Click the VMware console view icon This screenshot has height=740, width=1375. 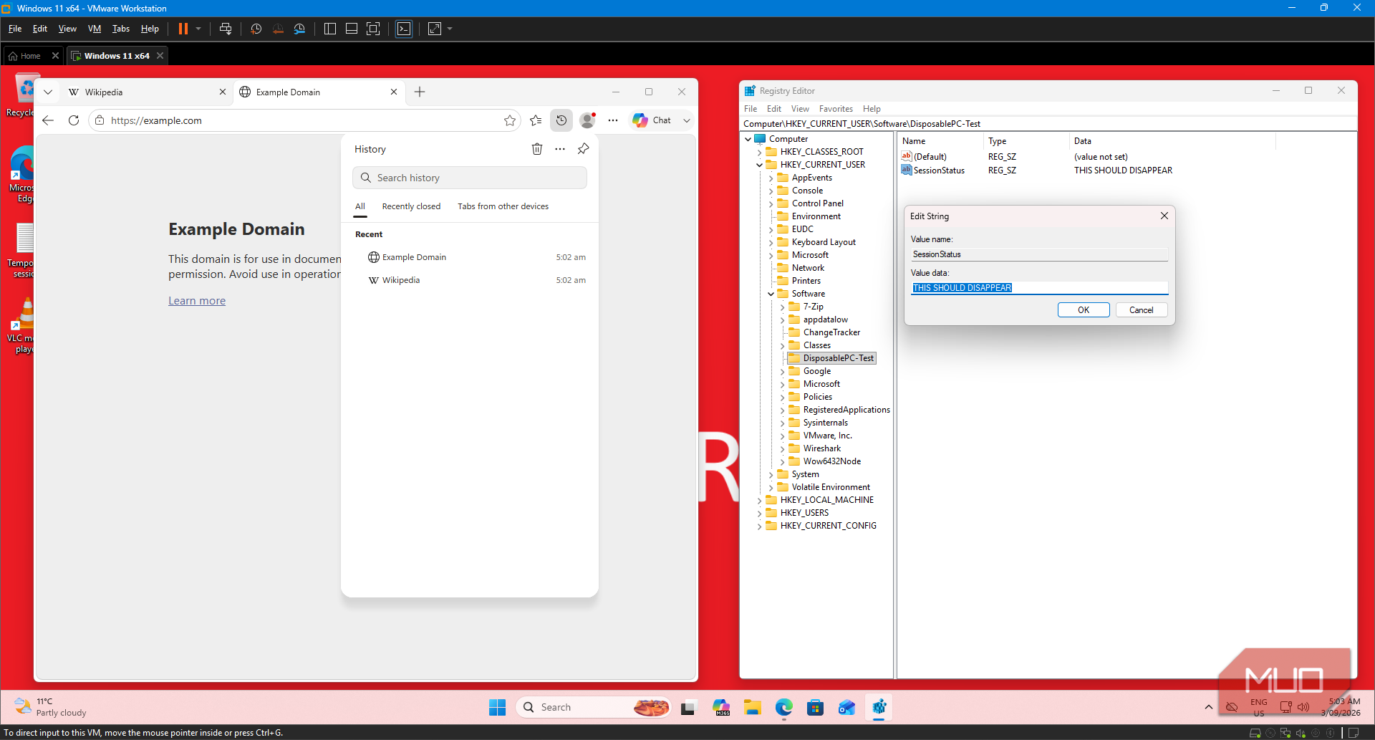[x=404, y=29]
